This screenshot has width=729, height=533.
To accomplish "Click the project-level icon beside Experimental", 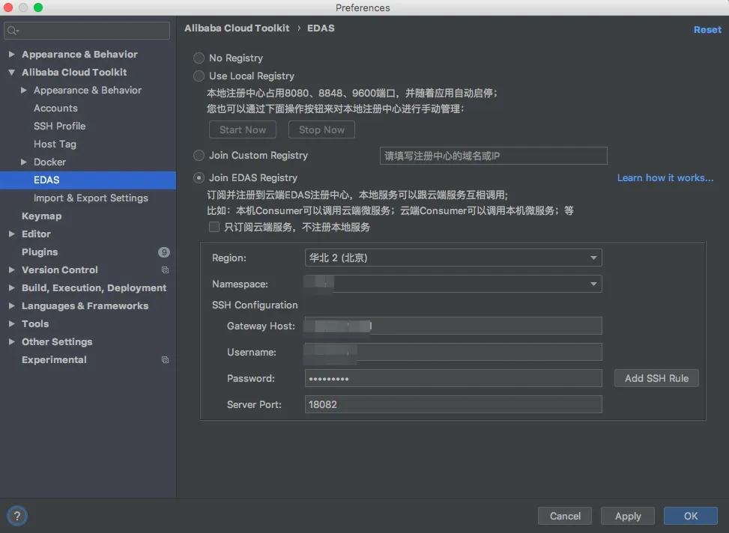I will click(x=165, y=359).
